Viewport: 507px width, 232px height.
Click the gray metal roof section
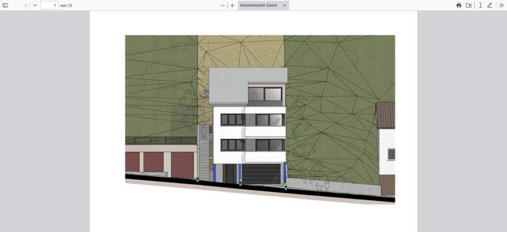pos(228,86)
